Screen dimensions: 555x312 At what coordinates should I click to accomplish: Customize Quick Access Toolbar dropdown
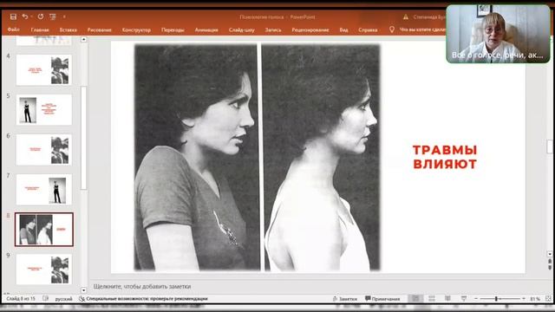point(64,16)
